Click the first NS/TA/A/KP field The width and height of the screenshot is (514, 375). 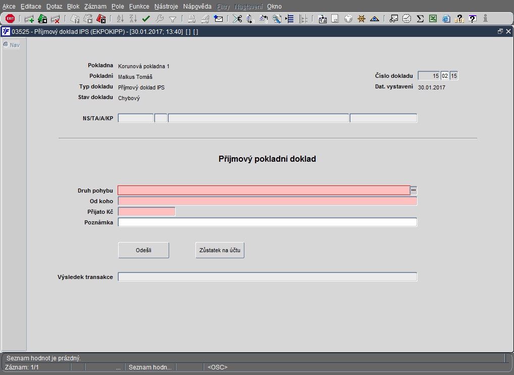(x=136, y=118)
